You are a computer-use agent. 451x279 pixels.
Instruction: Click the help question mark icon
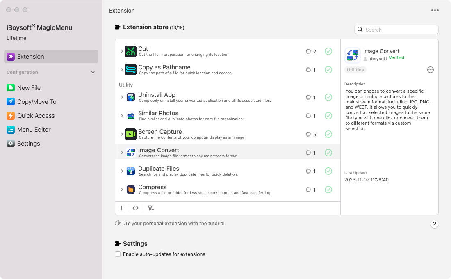(435, 224)
